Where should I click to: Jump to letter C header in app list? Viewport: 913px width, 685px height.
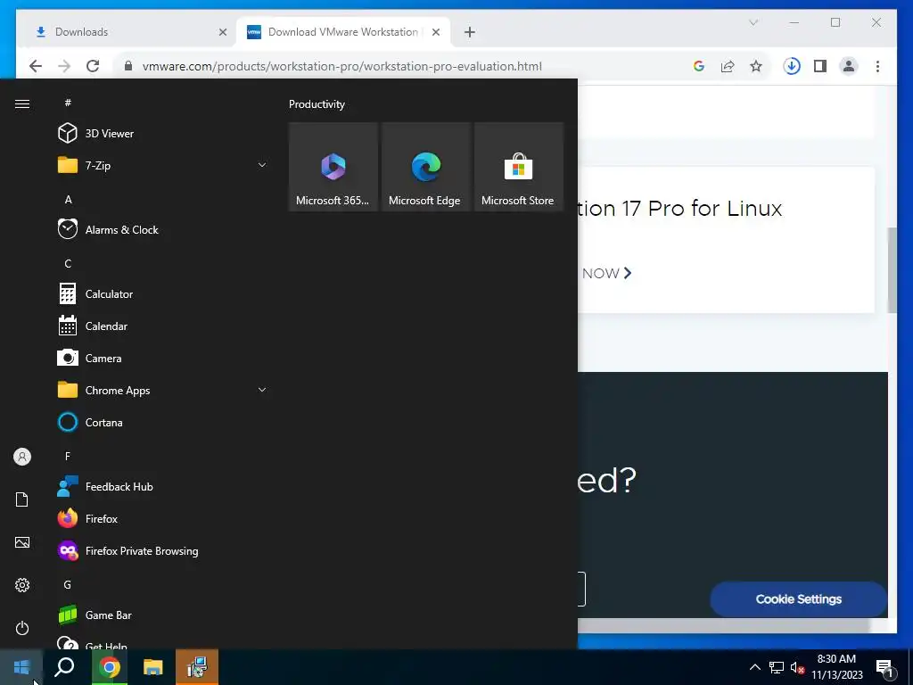coord(68,264)
